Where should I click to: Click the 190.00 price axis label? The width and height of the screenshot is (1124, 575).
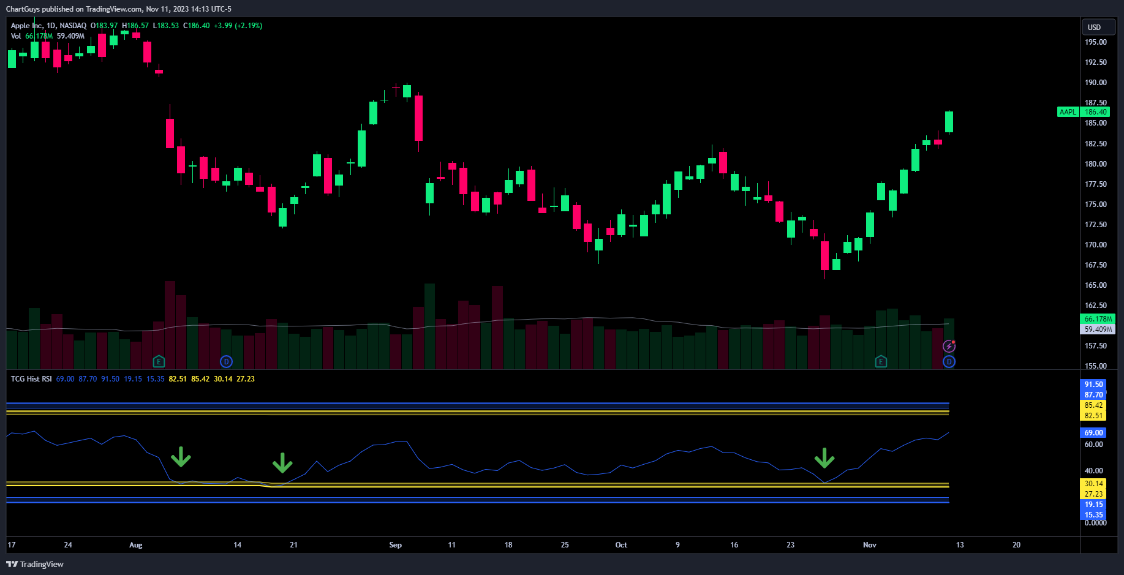pyautogui.click(x=1096, y=83)
